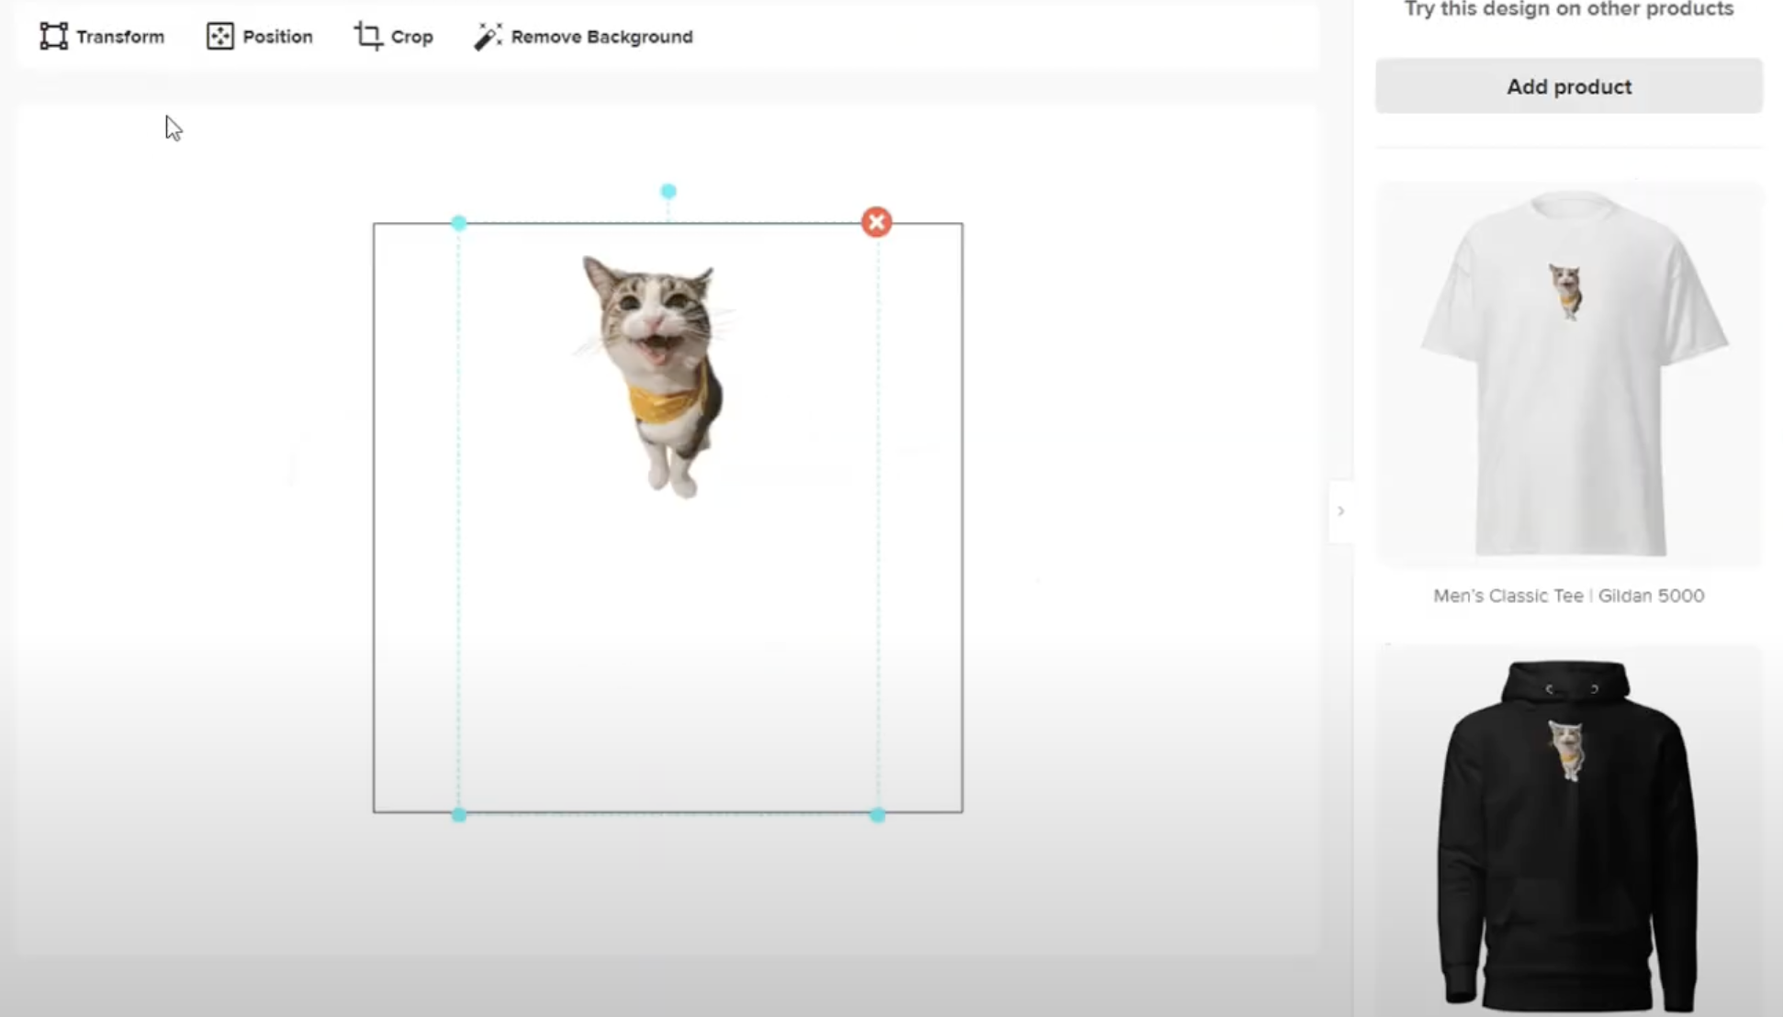Open Transform options via its text label
Screen dimensions: 1783x1017
(120, 37)
